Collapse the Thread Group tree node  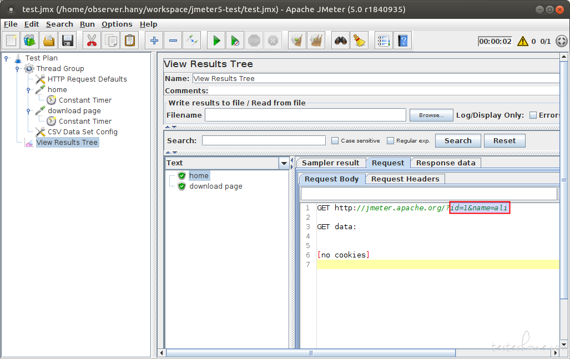point(17,68)
